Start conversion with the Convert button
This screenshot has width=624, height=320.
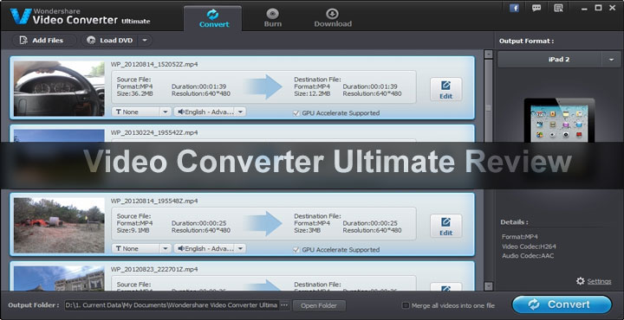(x=562, y=304)
